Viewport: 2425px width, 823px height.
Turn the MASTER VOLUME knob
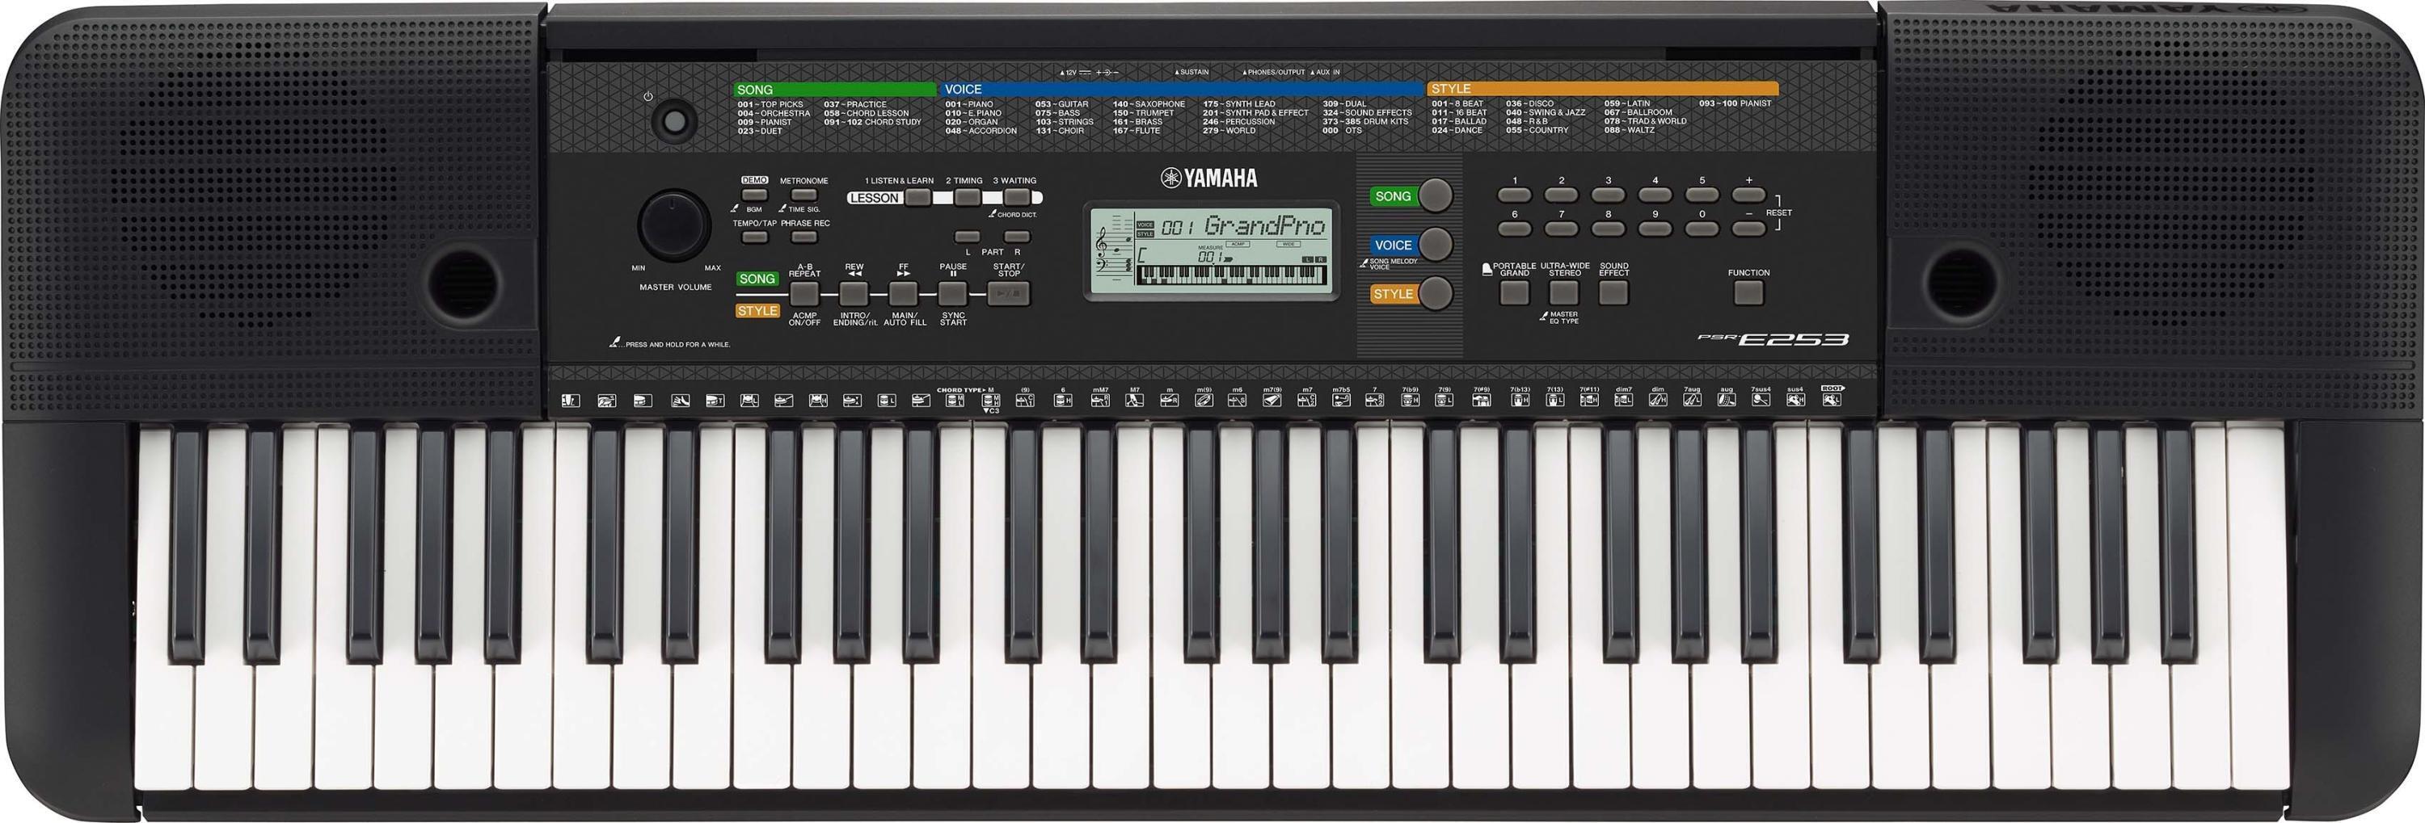point(674,225)
